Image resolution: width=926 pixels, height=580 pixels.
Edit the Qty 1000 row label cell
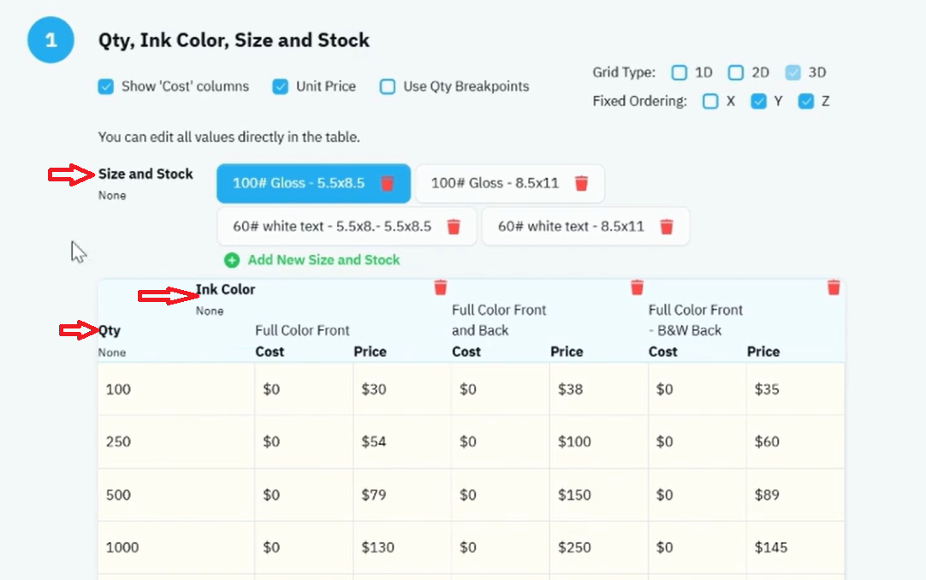coord(176,547)
